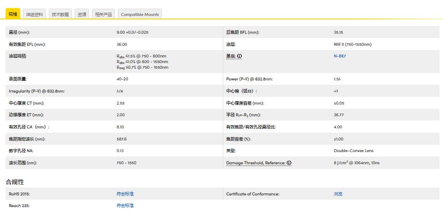Click the info icon next to 基底
The height and width of the screenshot is (223, 443).
pos(239,56)
